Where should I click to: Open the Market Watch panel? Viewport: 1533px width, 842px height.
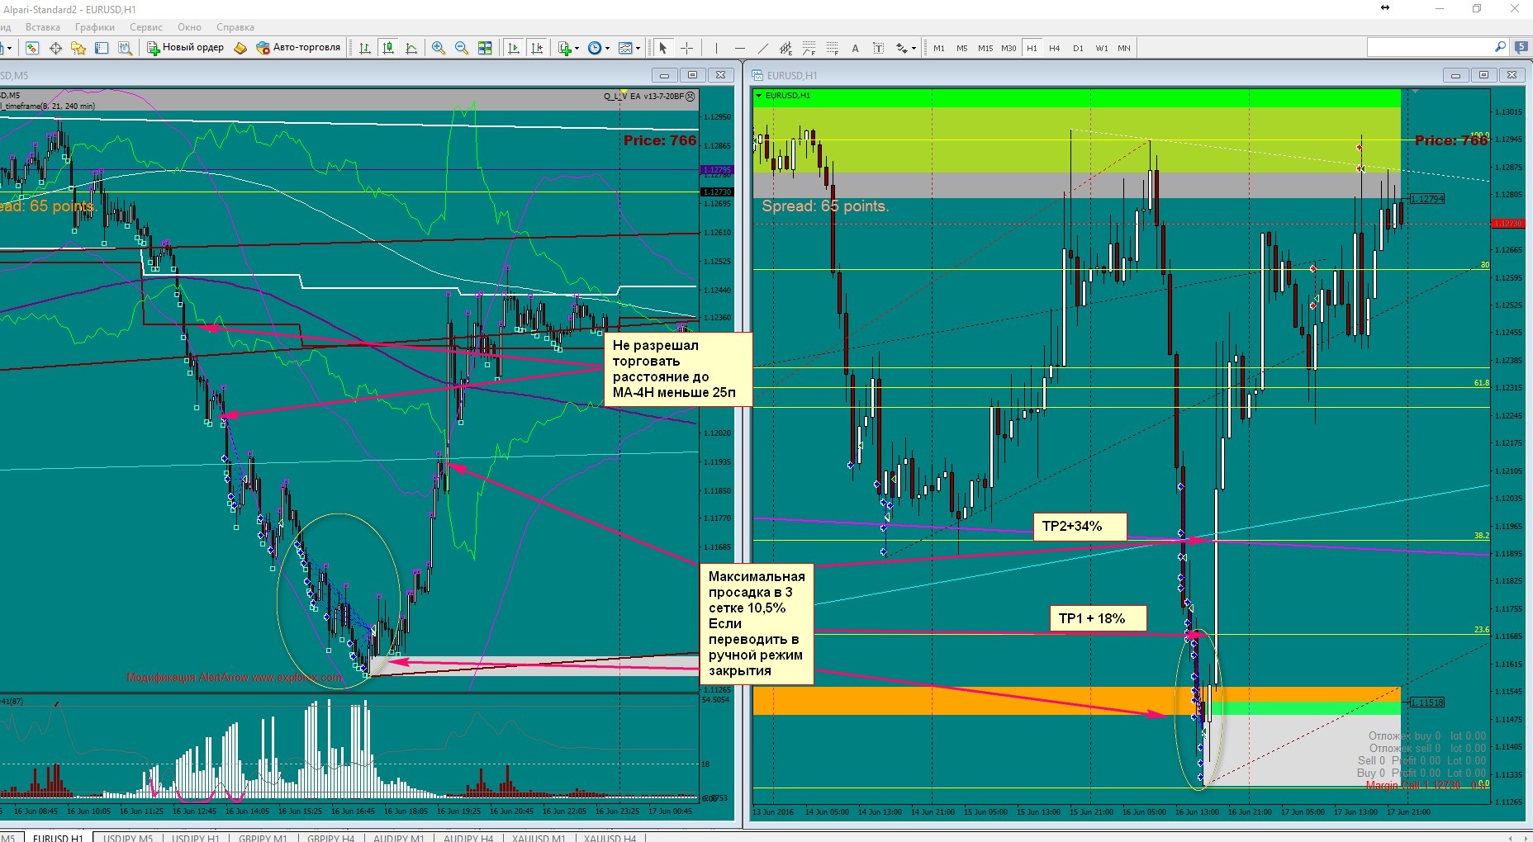(x=32, y=48)
